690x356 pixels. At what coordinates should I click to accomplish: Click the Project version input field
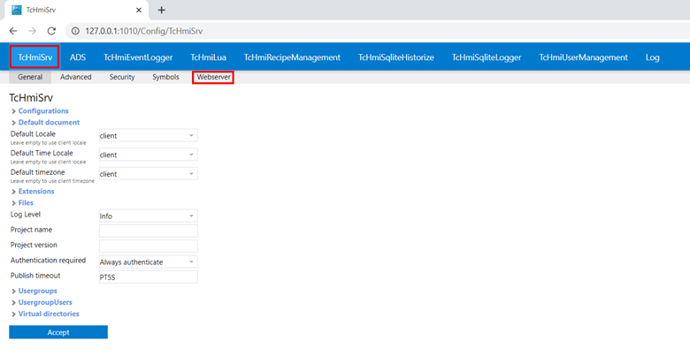pyautogui.click(x=149, y=246)
